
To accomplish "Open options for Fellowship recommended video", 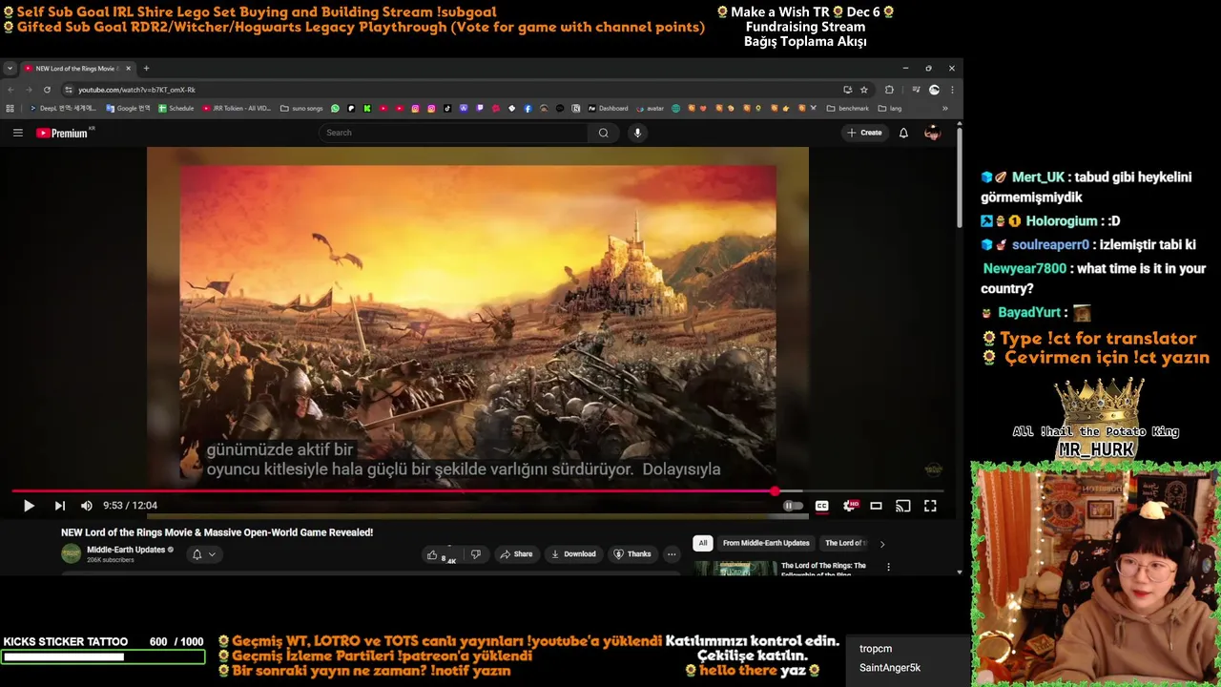I will click(888, 567).
